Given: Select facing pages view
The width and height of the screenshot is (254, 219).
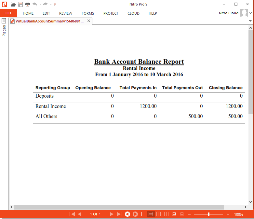Looking at the screenshot, I should [159, 214].
